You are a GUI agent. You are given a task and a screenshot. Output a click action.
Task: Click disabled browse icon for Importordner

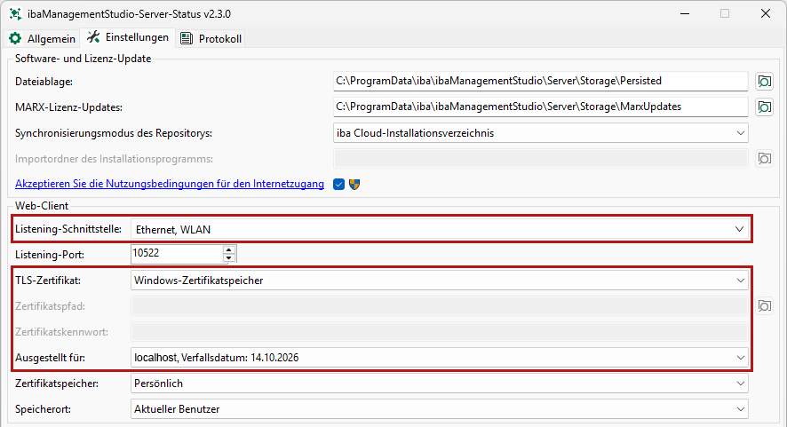pos(765,159)
